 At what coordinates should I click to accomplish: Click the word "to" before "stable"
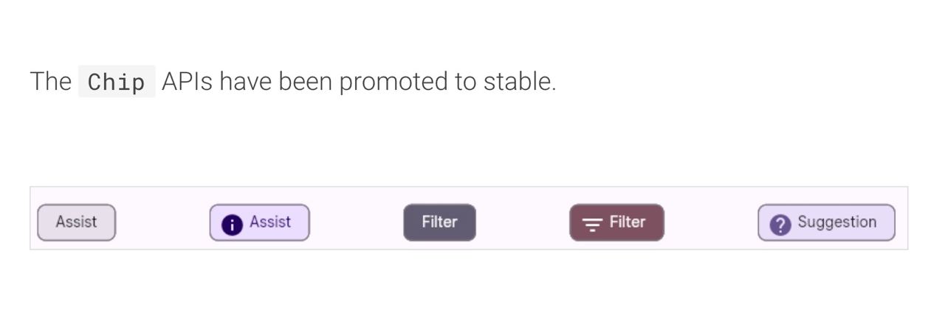coord(465,82)
